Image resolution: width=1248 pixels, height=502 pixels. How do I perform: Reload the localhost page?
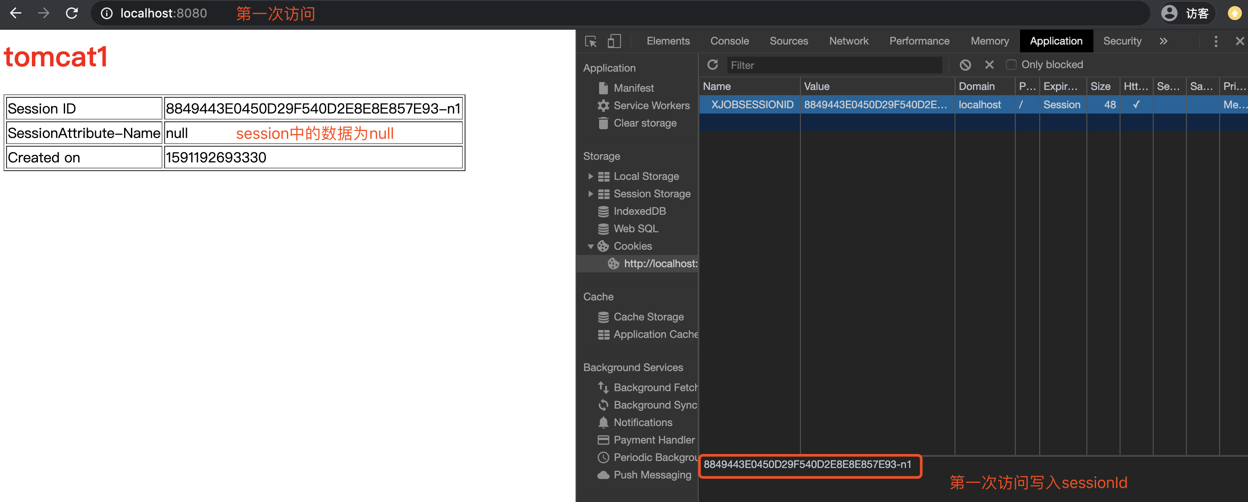click(x=72, y=13)
